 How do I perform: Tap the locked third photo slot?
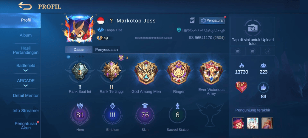pyautogui.click(x=267, y=51)
